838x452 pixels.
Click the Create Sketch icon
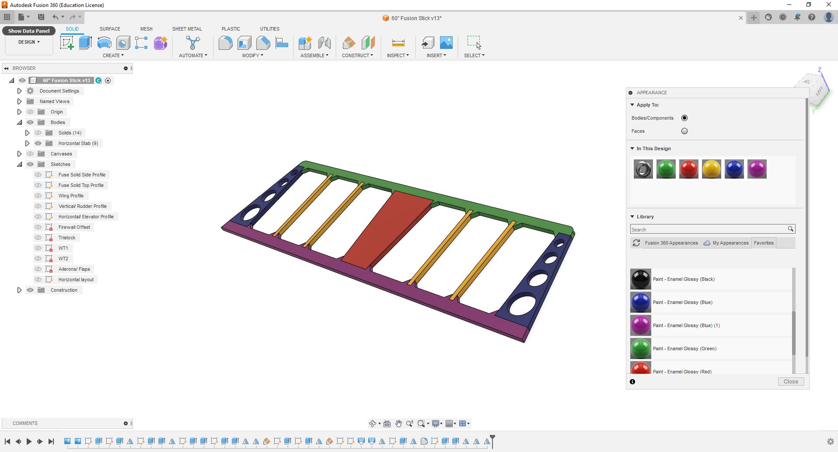pyautogui.click(x=66, y=43)
